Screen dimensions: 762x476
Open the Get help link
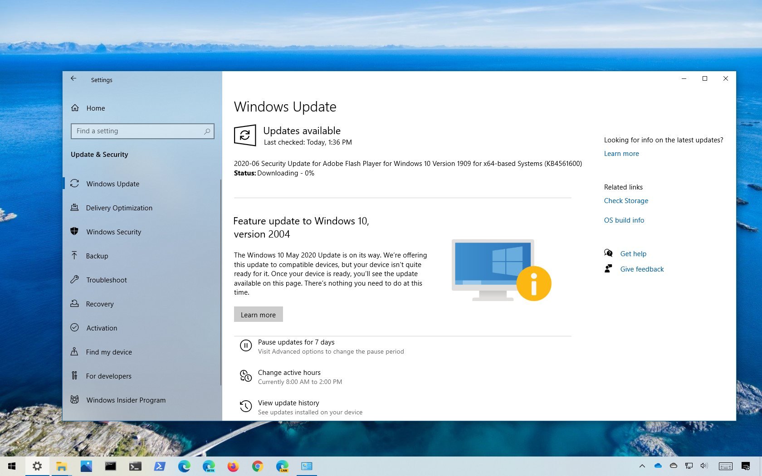point(633,254)
